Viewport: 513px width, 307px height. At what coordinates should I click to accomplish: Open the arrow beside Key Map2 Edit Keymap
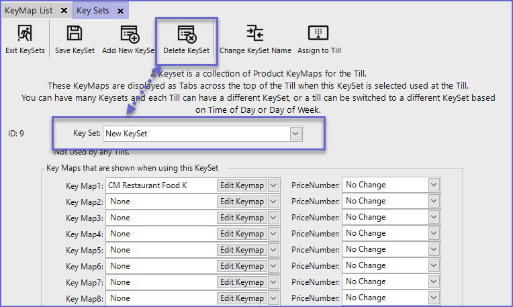(273, 202)
